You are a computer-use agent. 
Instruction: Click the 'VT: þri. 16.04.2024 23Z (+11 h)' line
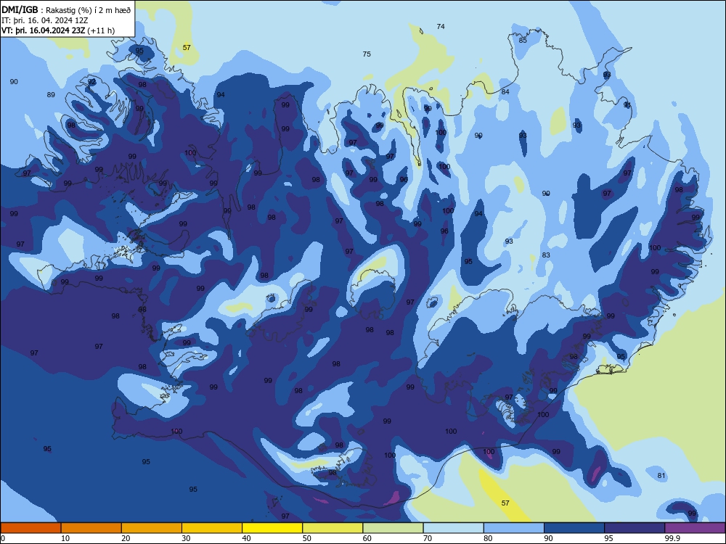(58, 30)
